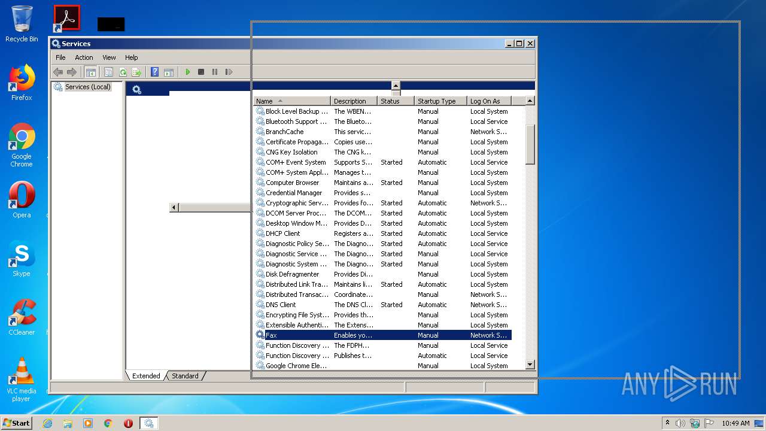Click the horizontal scrollbar left arrow
The image size is (766, 431).
(174, 207)
